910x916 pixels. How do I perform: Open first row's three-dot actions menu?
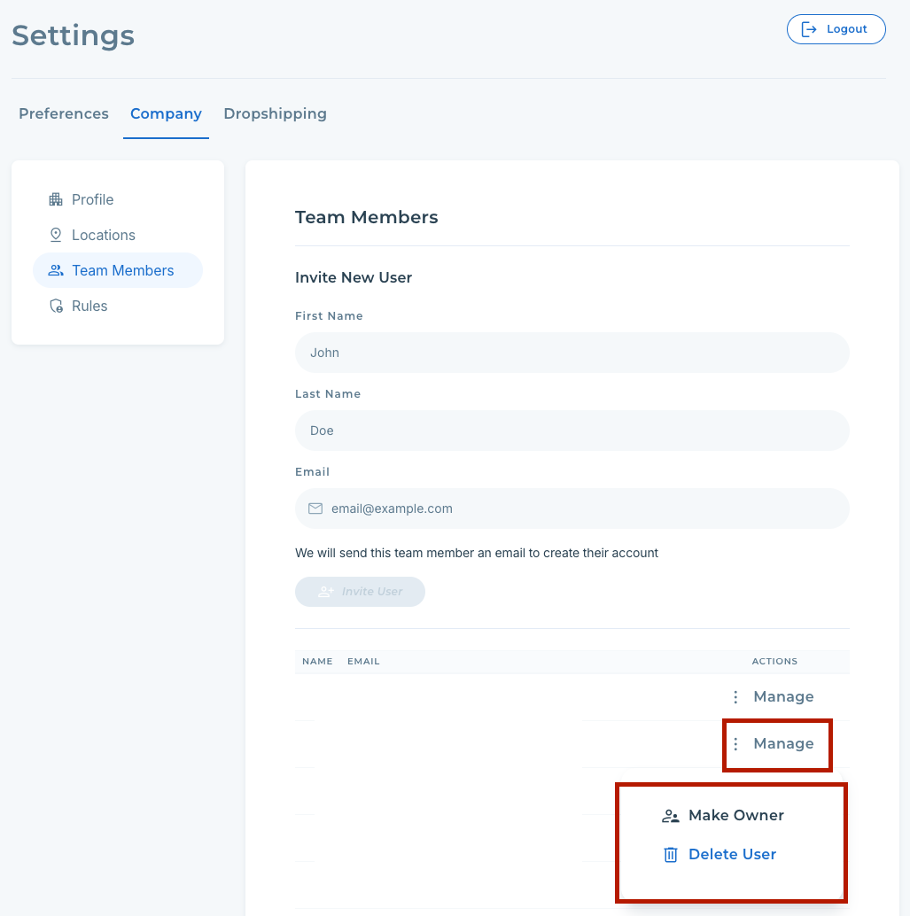[x=735, y=697]
